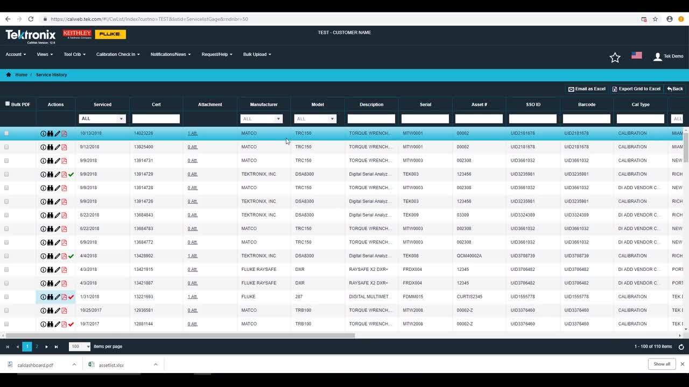Image resolution: width=689 pixels, height=387 pixels.
Task: Tick the checkbox for cert 13925400 row
Action: [6, 147]
